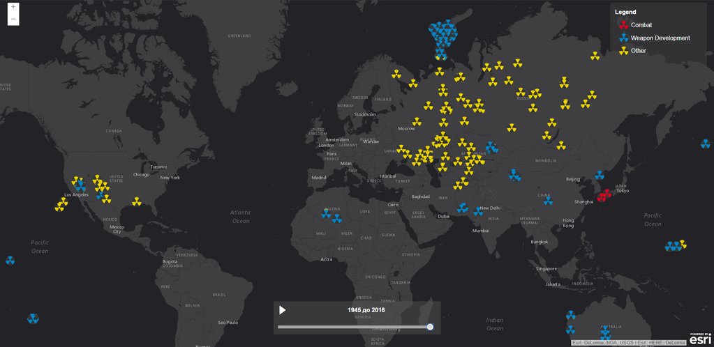
Task: Select the blue marker at bottom-left corner
Action: (x=33, y=318)
